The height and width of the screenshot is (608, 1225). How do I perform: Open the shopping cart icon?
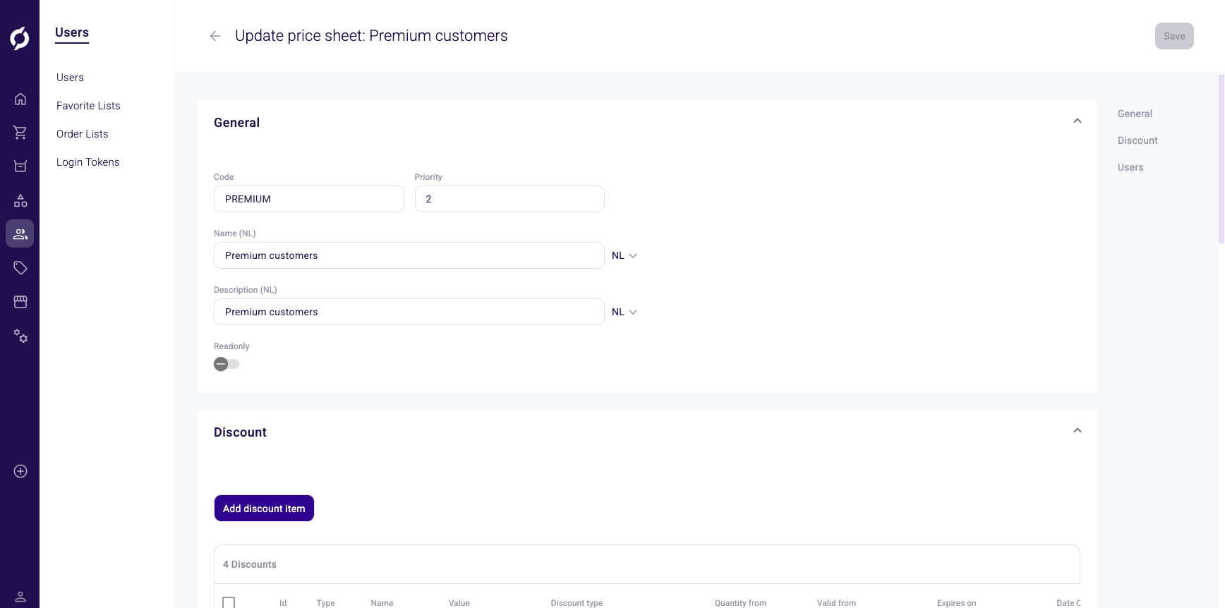20,133
